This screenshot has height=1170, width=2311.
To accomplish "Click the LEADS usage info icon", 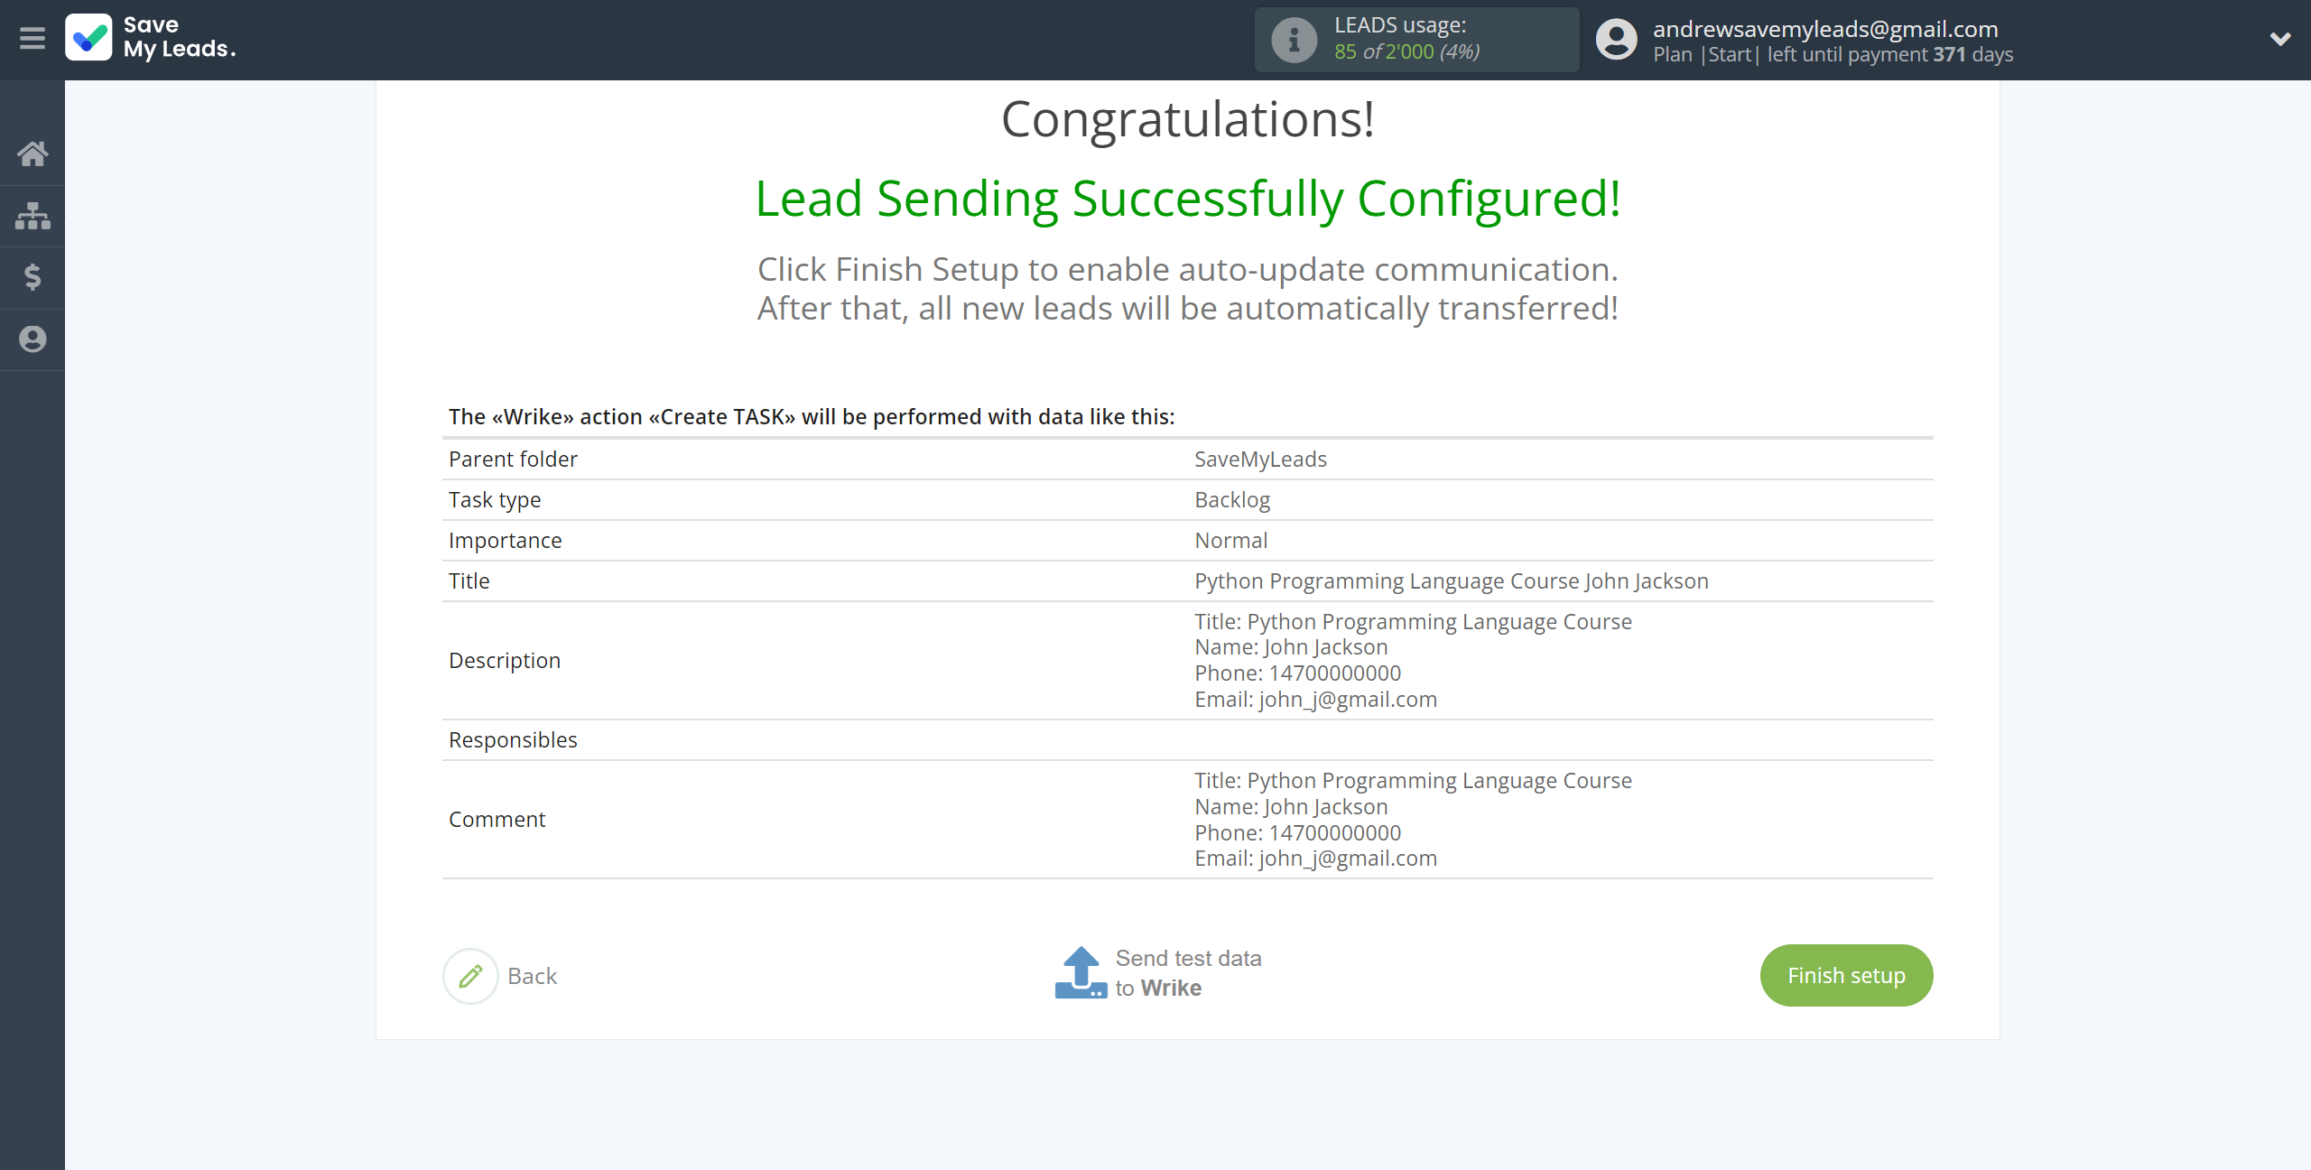I will click(x=1295, y=40).
